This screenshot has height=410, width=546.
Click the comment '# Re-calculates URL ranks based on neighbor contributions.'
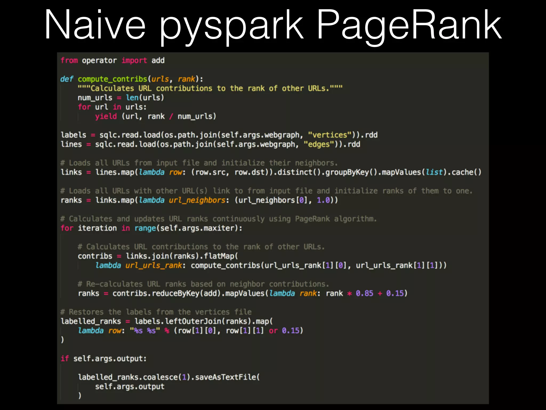click(203, 284)
